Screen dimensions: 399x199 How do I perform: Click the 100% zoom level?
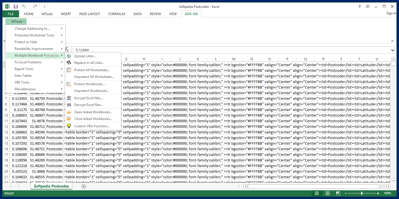click(387, 193)
